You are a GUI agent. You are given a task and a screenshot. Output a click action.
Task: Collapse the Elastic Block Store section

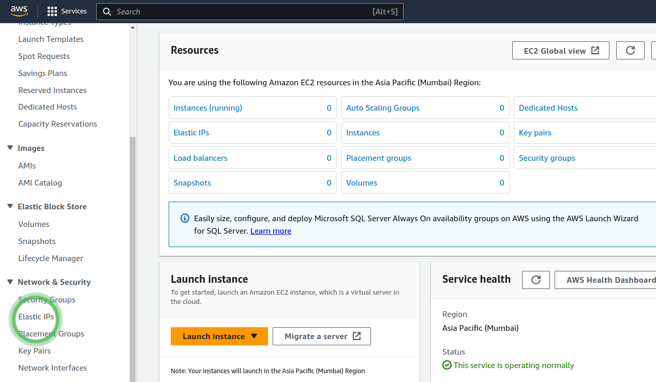[x=10, y=206]
